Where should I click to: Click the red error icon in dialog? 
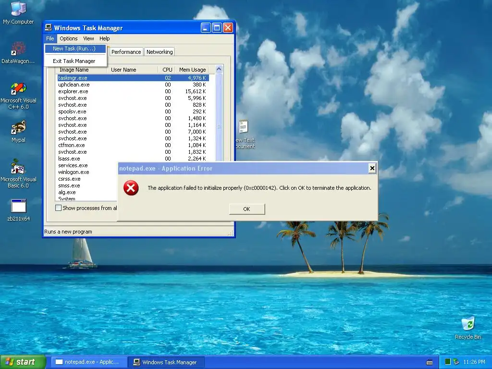(x=131, y=188)
